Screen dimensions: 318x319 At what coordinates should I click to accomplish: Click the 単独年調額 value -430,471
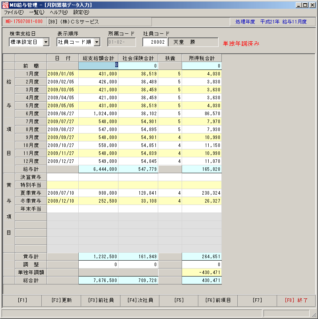tap(202, 273)
